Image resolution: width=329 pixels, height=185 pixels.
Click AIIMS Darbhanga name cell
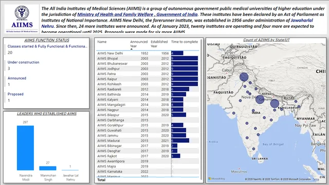(111, 120)
